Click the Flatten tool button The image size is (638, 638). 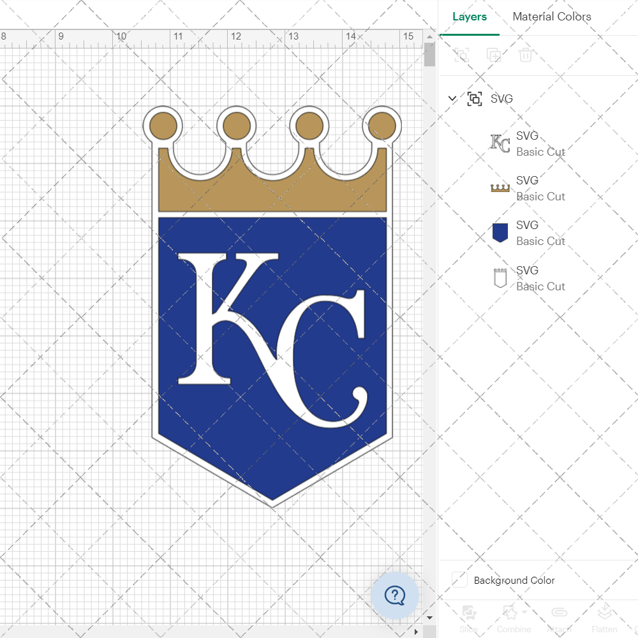(604, 619)
